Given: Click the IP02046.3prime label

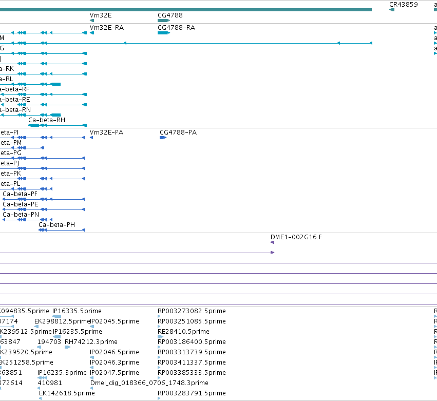Looking at the screenshot, I should pos(115,362).
